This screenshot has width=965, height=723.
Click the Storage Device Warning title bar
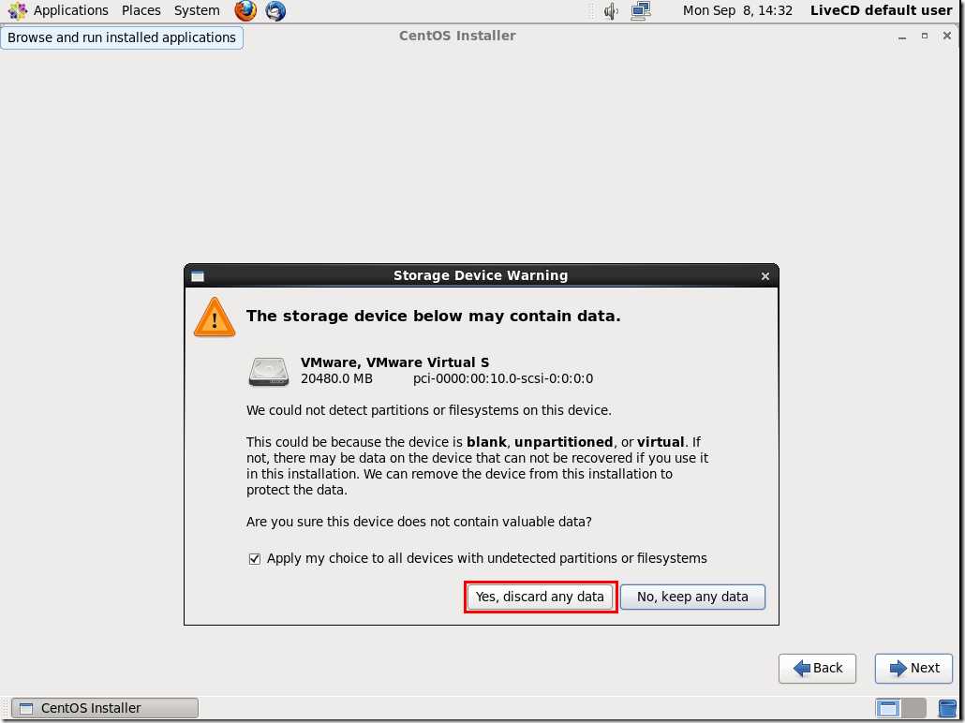pyautogui.click(x=481, y=275)
